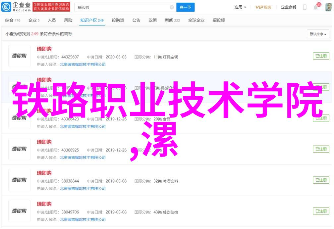Open 瑞即购 title for 32类 啤酒饮料 result
334x229 pixels.
(x=44, y=173)
